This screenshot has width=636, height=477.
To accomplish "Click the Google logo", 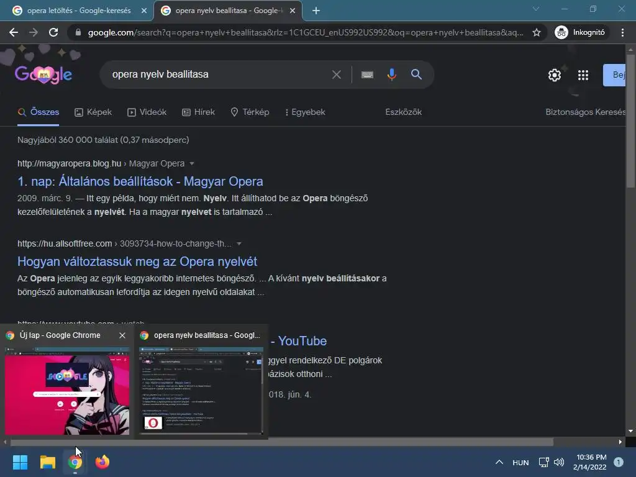I will click(43, 75).
